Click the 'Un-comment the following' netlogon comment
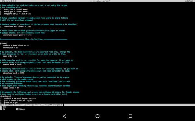The image size is (195, 121). pos(40,92)
